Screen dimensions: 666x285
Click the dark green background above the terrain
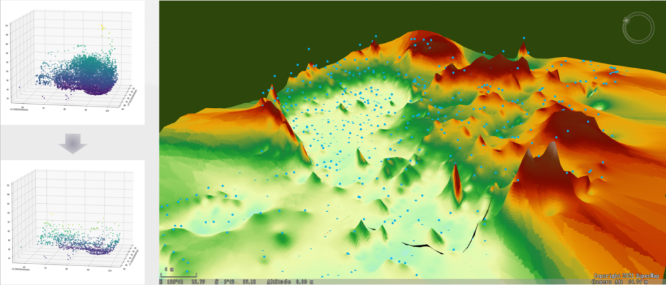click(260, 32)
